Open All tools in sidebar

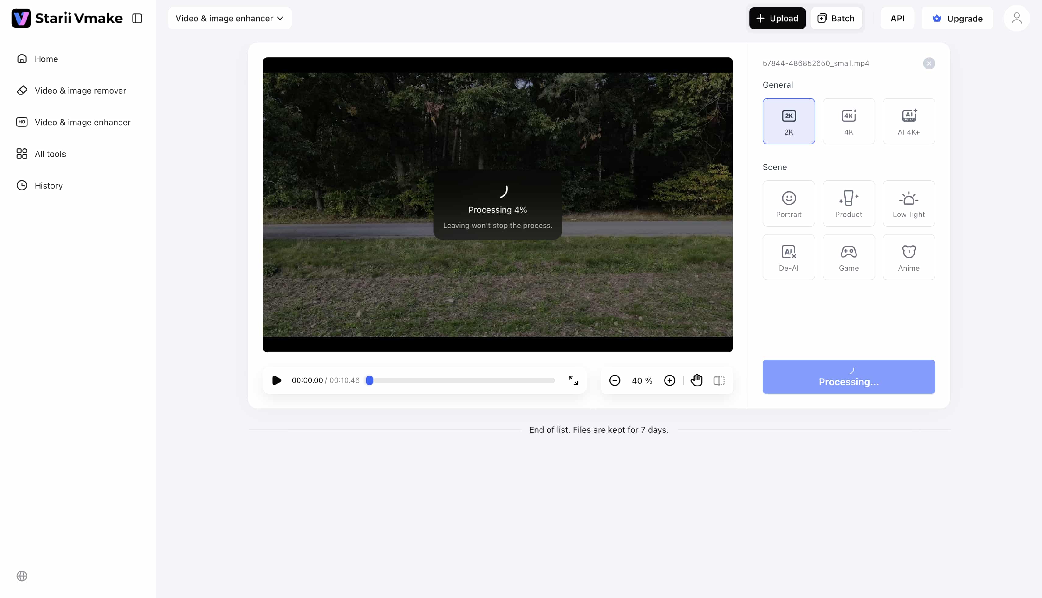click(x=41, y=154)
